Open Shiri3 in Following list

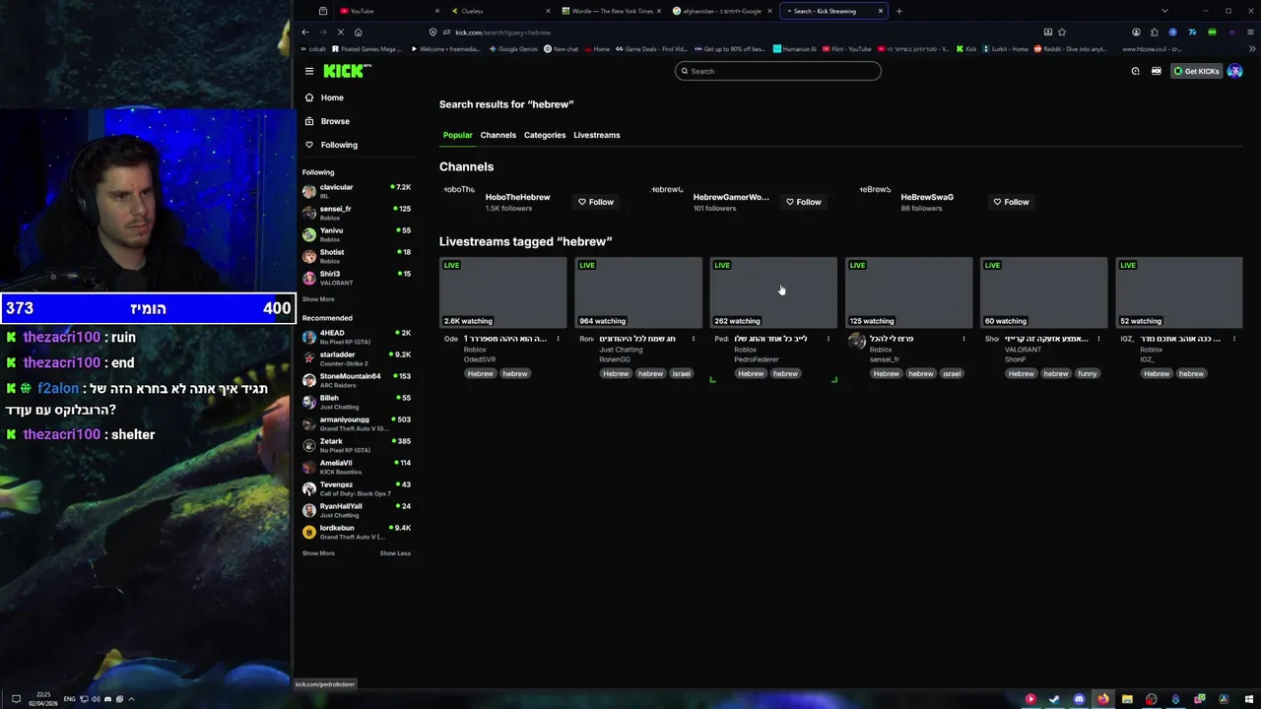357,278
